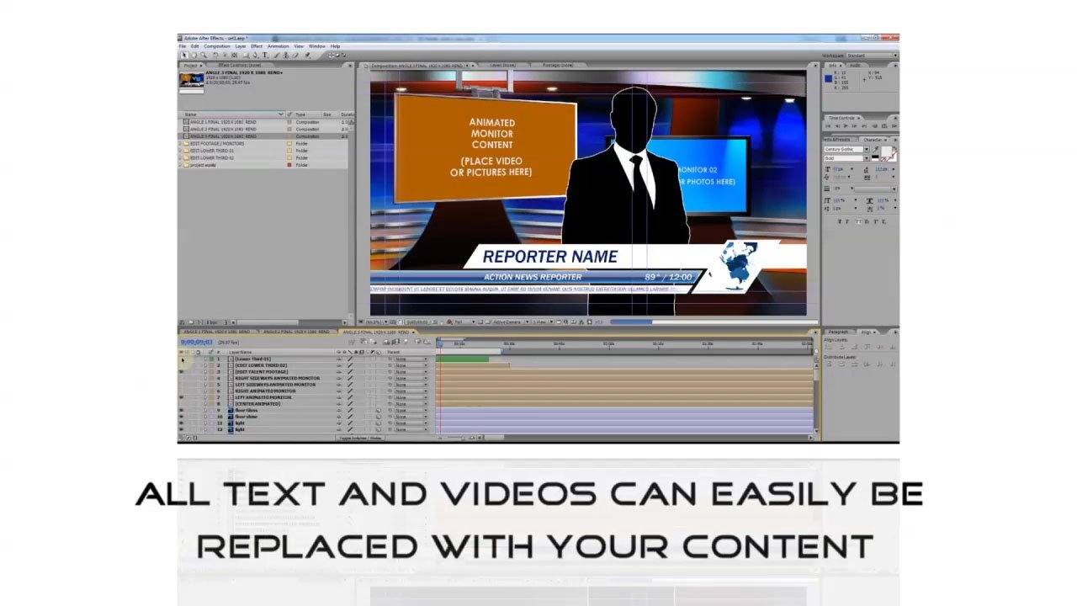Select the Hand tool
This screenshot has width=1077, height=606.
pos(194,55)
